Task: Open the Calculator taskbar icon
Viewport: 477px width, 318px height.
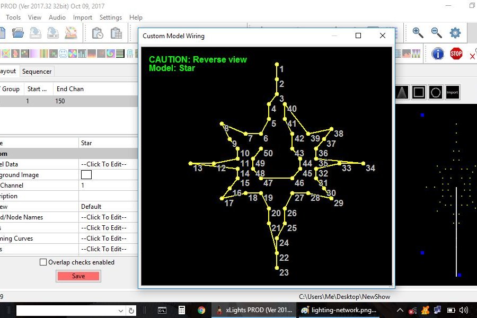Action: [x=182, y=310]
